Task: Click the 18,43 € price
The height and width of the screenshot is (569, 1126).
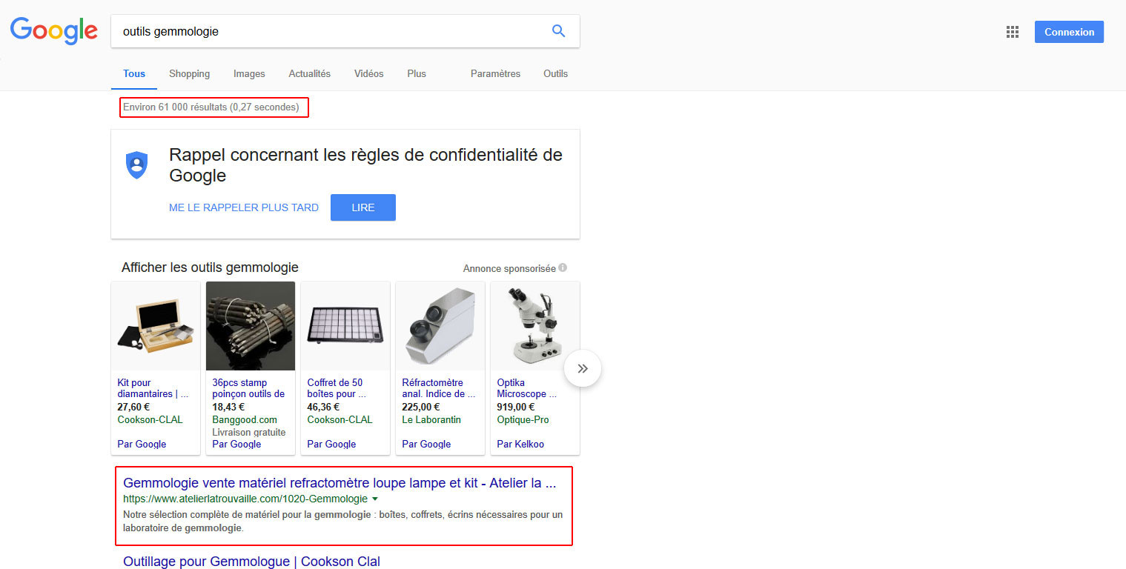Action: pyautogui.click(x=228, y=407)
